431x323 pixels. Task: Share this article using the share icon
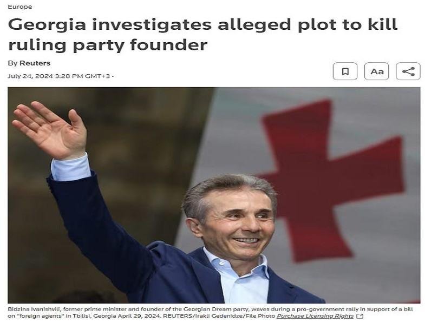click(x=408, y=71)
